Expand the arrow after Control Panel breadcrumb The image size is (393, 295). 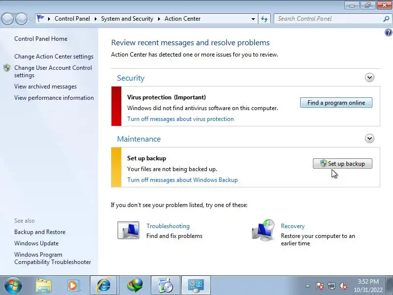click(x=95, y=19)
